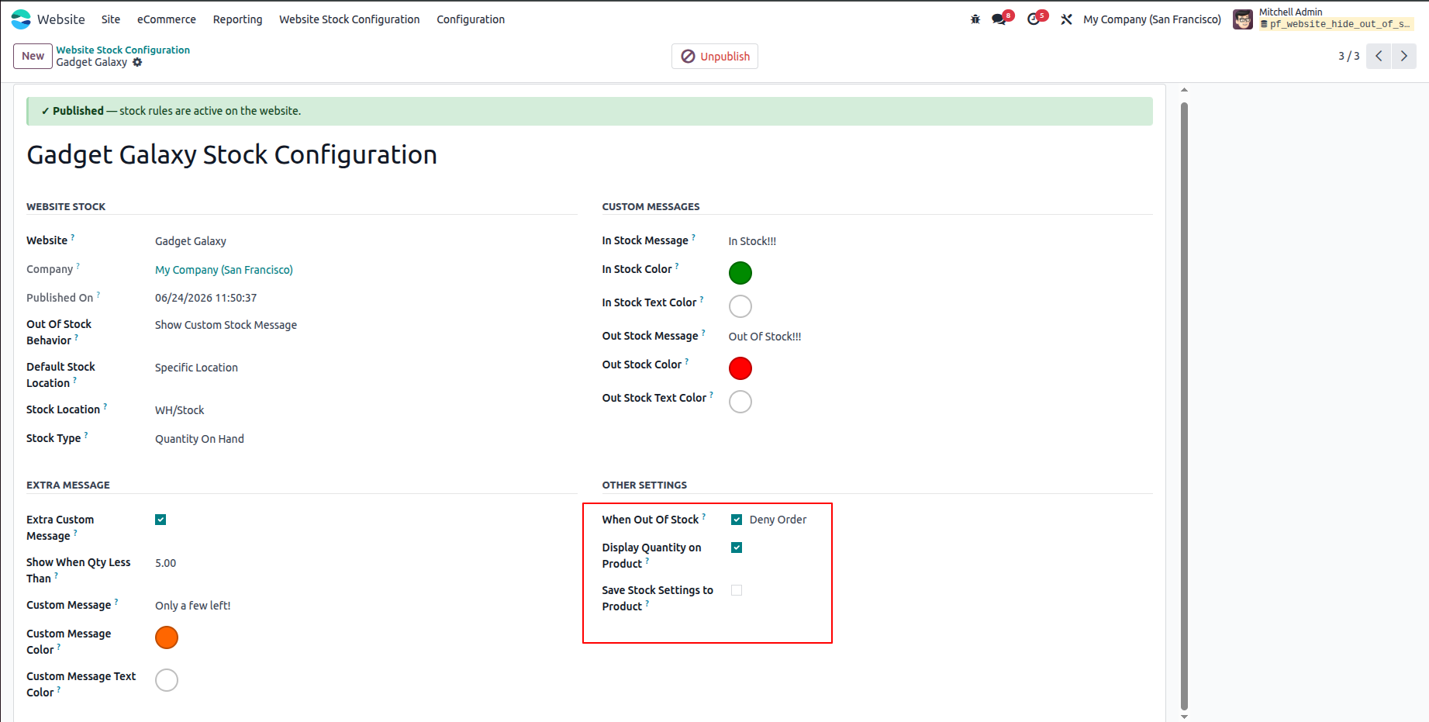Toggle the Extra Custom Message checkbox

point(161,520)
